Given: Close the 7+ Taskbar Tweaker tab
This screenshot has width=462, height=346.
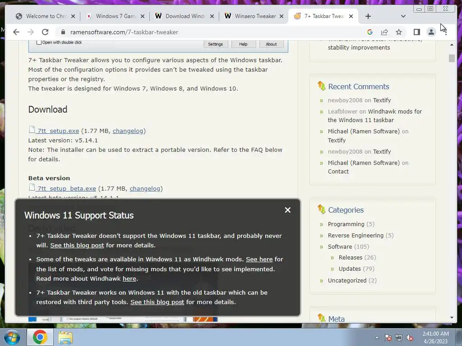Looking at the screenshot, I should [x=351, y=16].
